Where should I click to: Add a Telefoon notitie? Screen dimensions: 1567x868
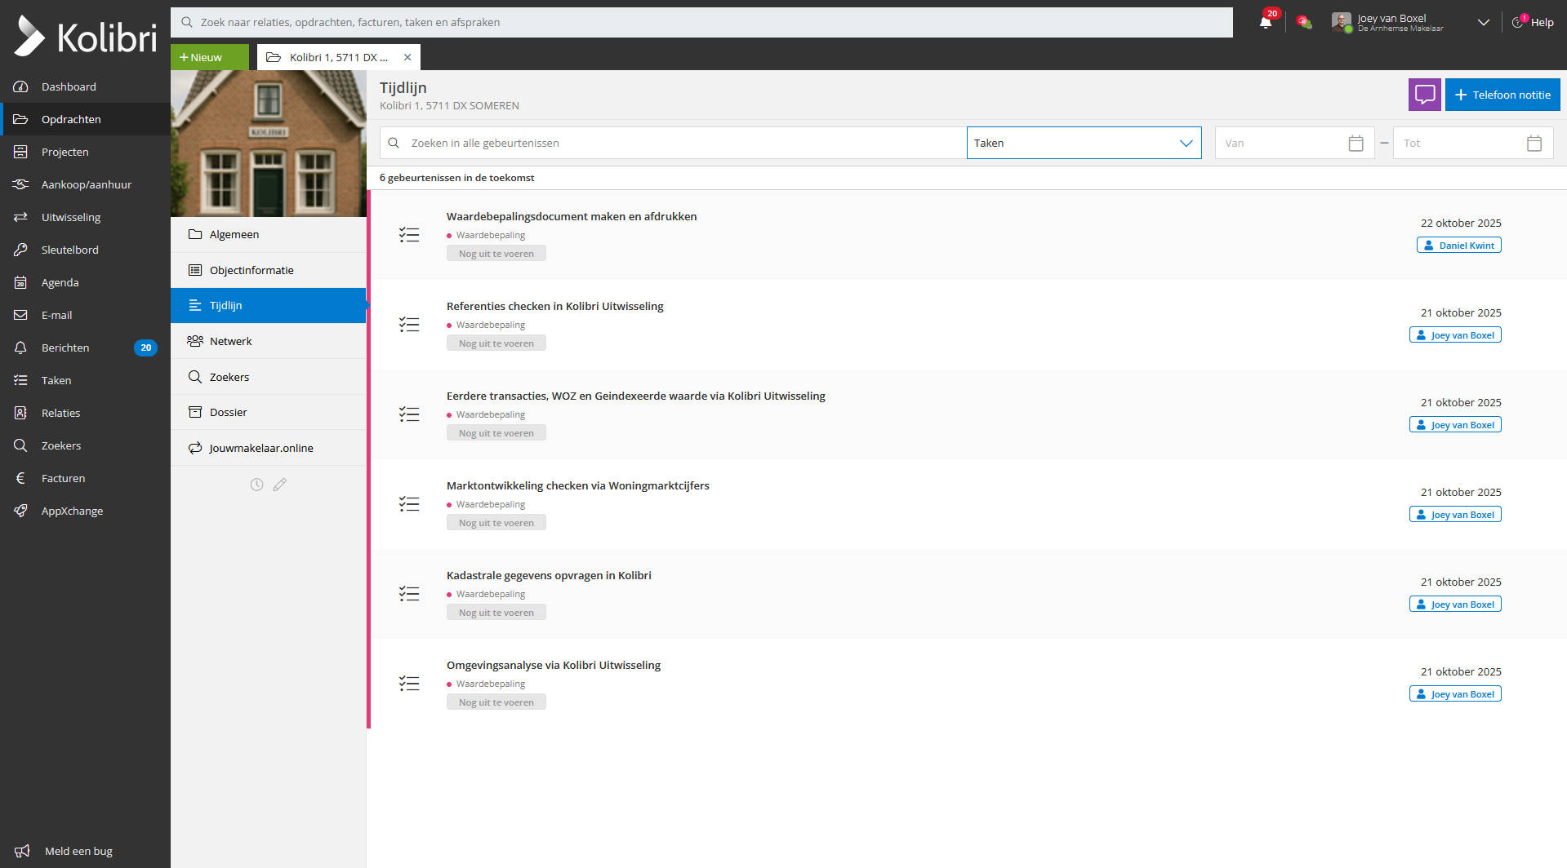click(x=1502, y=95)
